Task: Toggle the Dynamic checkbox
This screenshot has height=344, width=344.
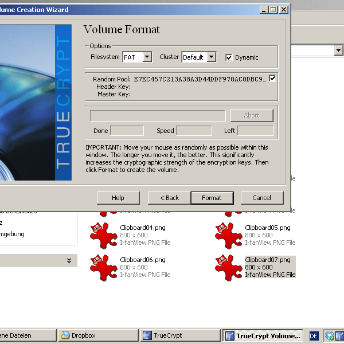Action: [x=229, y=57]
